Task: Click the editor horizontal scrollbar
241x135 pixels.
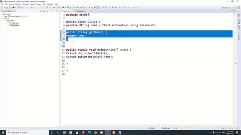Action: 149,125
